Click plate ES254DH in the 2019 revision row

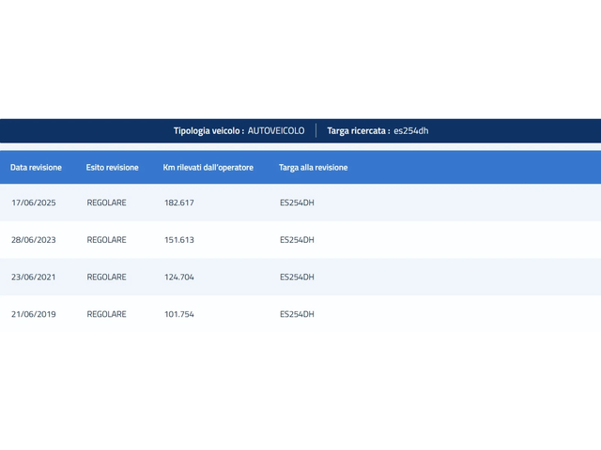(297, 314)
